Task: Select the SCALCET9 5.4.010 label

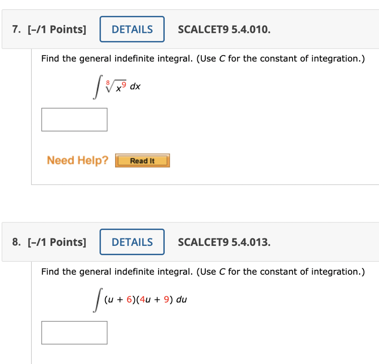Action: point(224,29)
